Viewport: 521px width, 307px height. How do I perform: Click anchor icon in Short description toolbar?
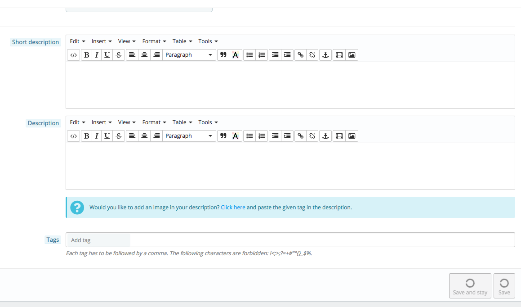point(325,55)
